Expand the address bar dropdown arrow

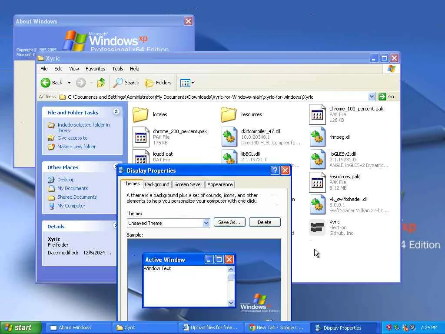coord(372,97)
